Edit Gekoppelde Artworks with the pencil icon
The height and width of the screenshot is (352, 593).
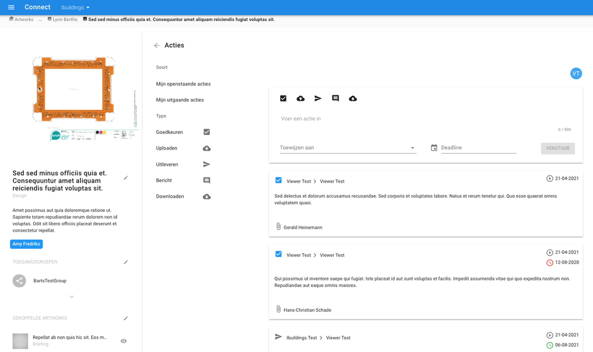click(126, 318)
